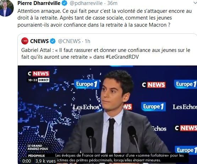Screen dimensions: 197x164
Task: Click the C NEWS DIRECT logo overlay
Action: [39, 76]
